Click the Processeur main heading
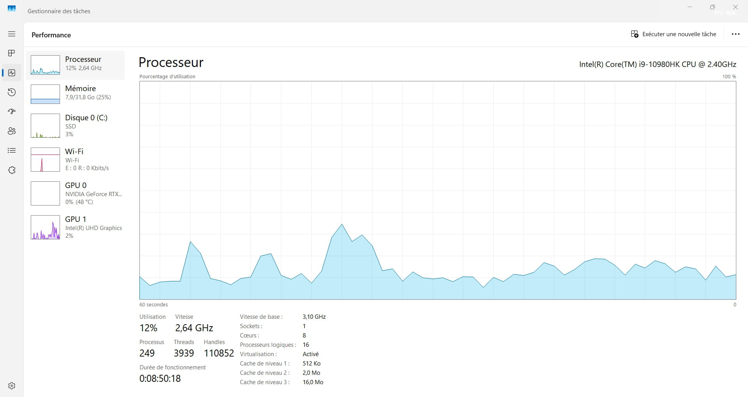Screen dimensions: 748x397 pos(171,62)
